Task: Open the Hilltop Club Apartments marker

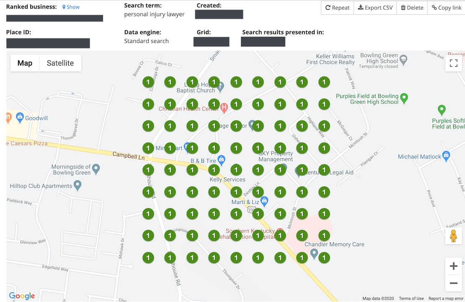Action: (x=77, y=185)
